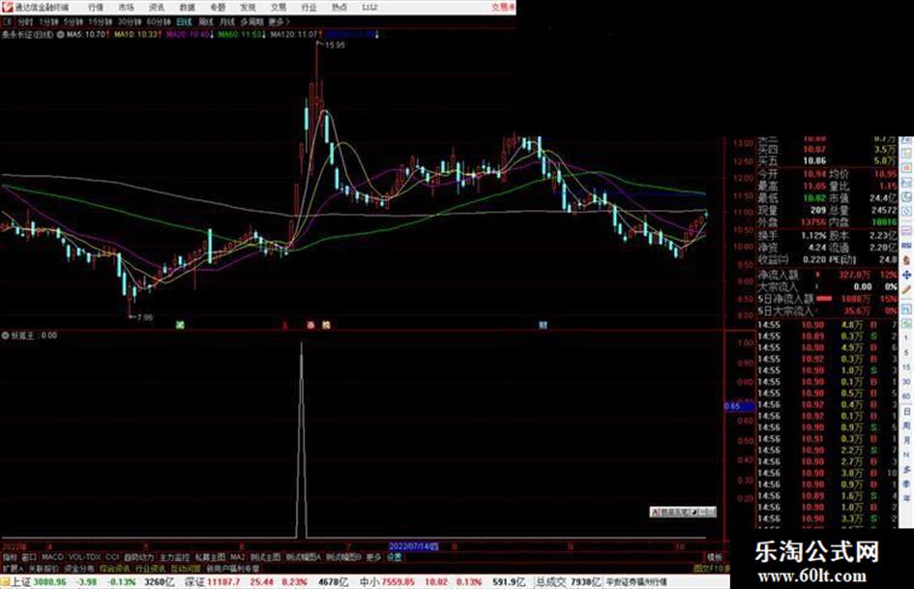Open the 数据 menu

187,8
